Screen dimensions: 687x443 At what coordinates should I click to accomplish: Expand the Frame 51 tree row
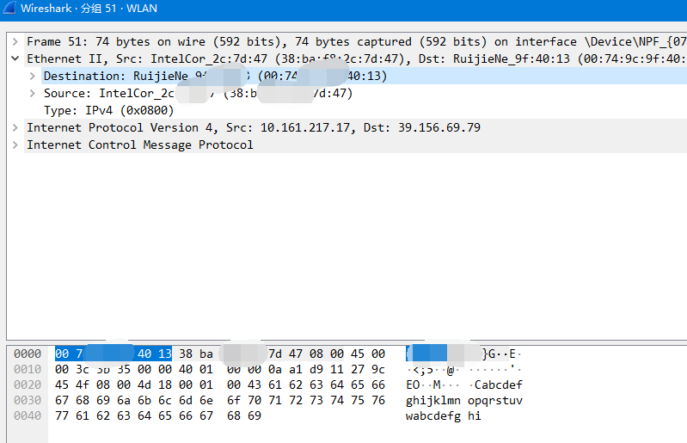click(x=15, y=41)
